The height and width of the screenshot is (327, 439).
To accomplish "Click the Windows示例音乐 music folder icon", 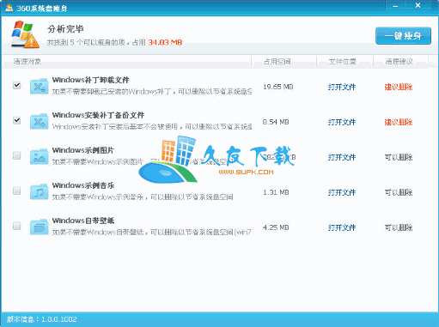I will 39,191.
